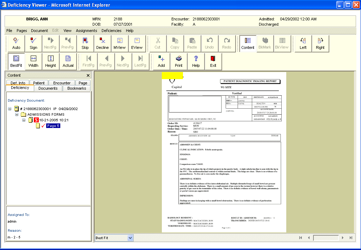Viewport: 361px width, 250px height.
Task: Switch to the Bookmarks tab
Action: click(x=77, y=88)
